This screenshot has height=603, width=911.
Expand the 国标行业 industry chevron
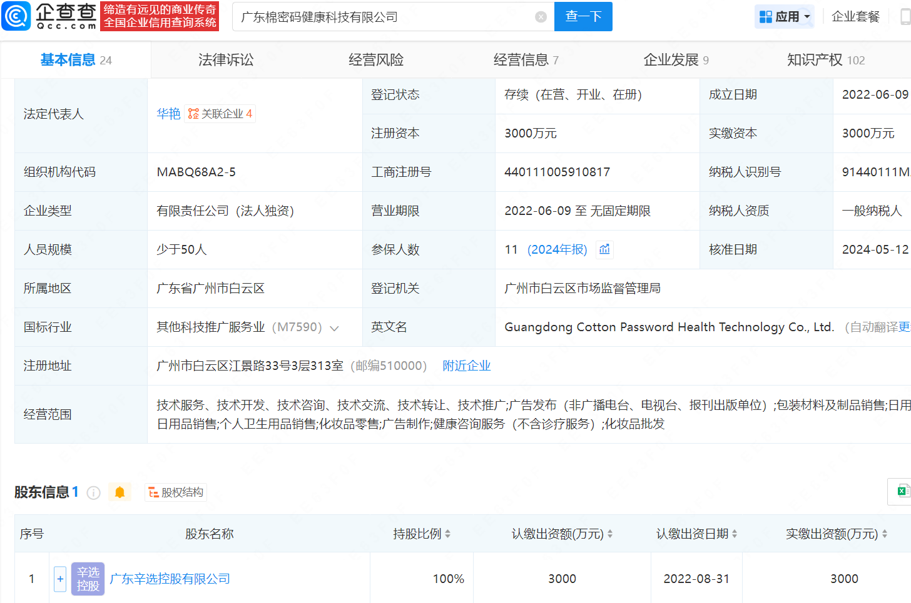click(335, 328)
